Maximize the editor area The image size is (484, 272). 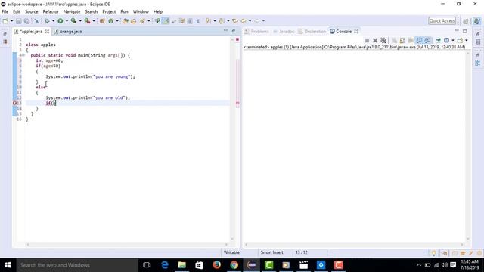(x=234, y=31)
